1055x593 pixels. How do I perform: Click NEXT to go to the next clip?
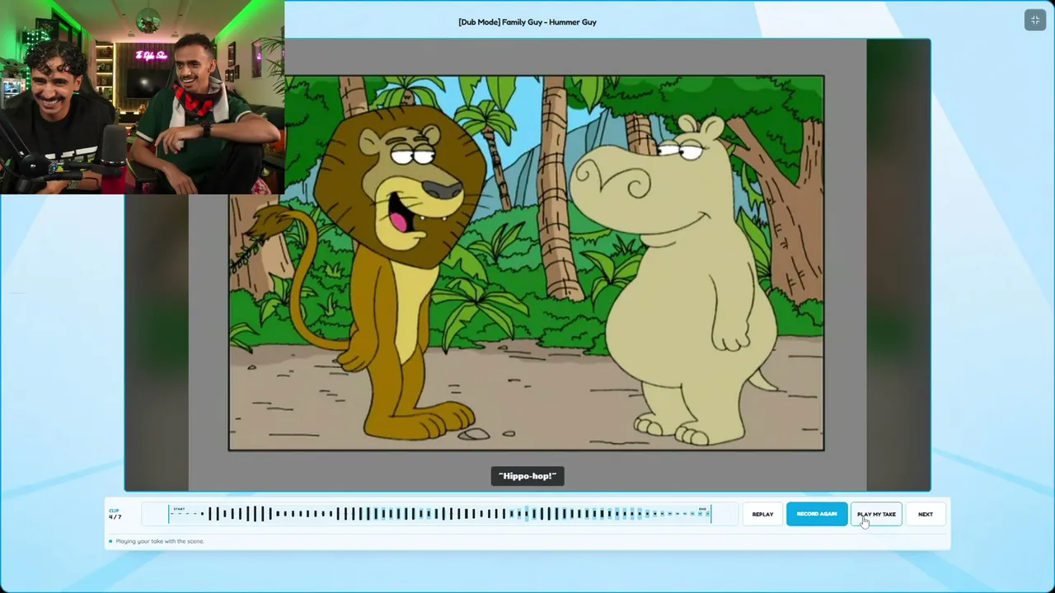(x=926, y=514)
